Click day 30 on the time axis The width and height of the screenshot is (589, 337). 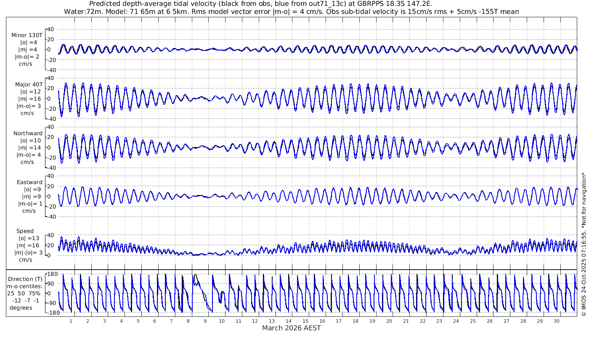coord(557,321)
